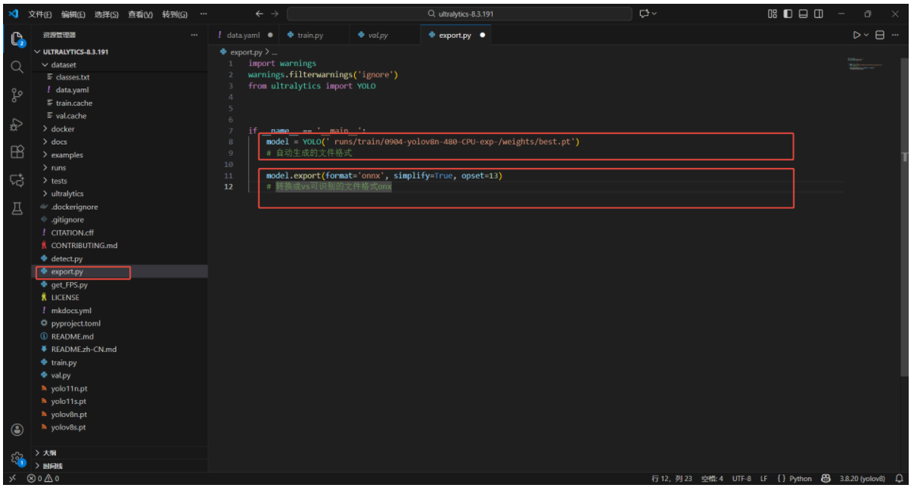
Task: Click the VS Code logo icon
Action: pos(13,14)
